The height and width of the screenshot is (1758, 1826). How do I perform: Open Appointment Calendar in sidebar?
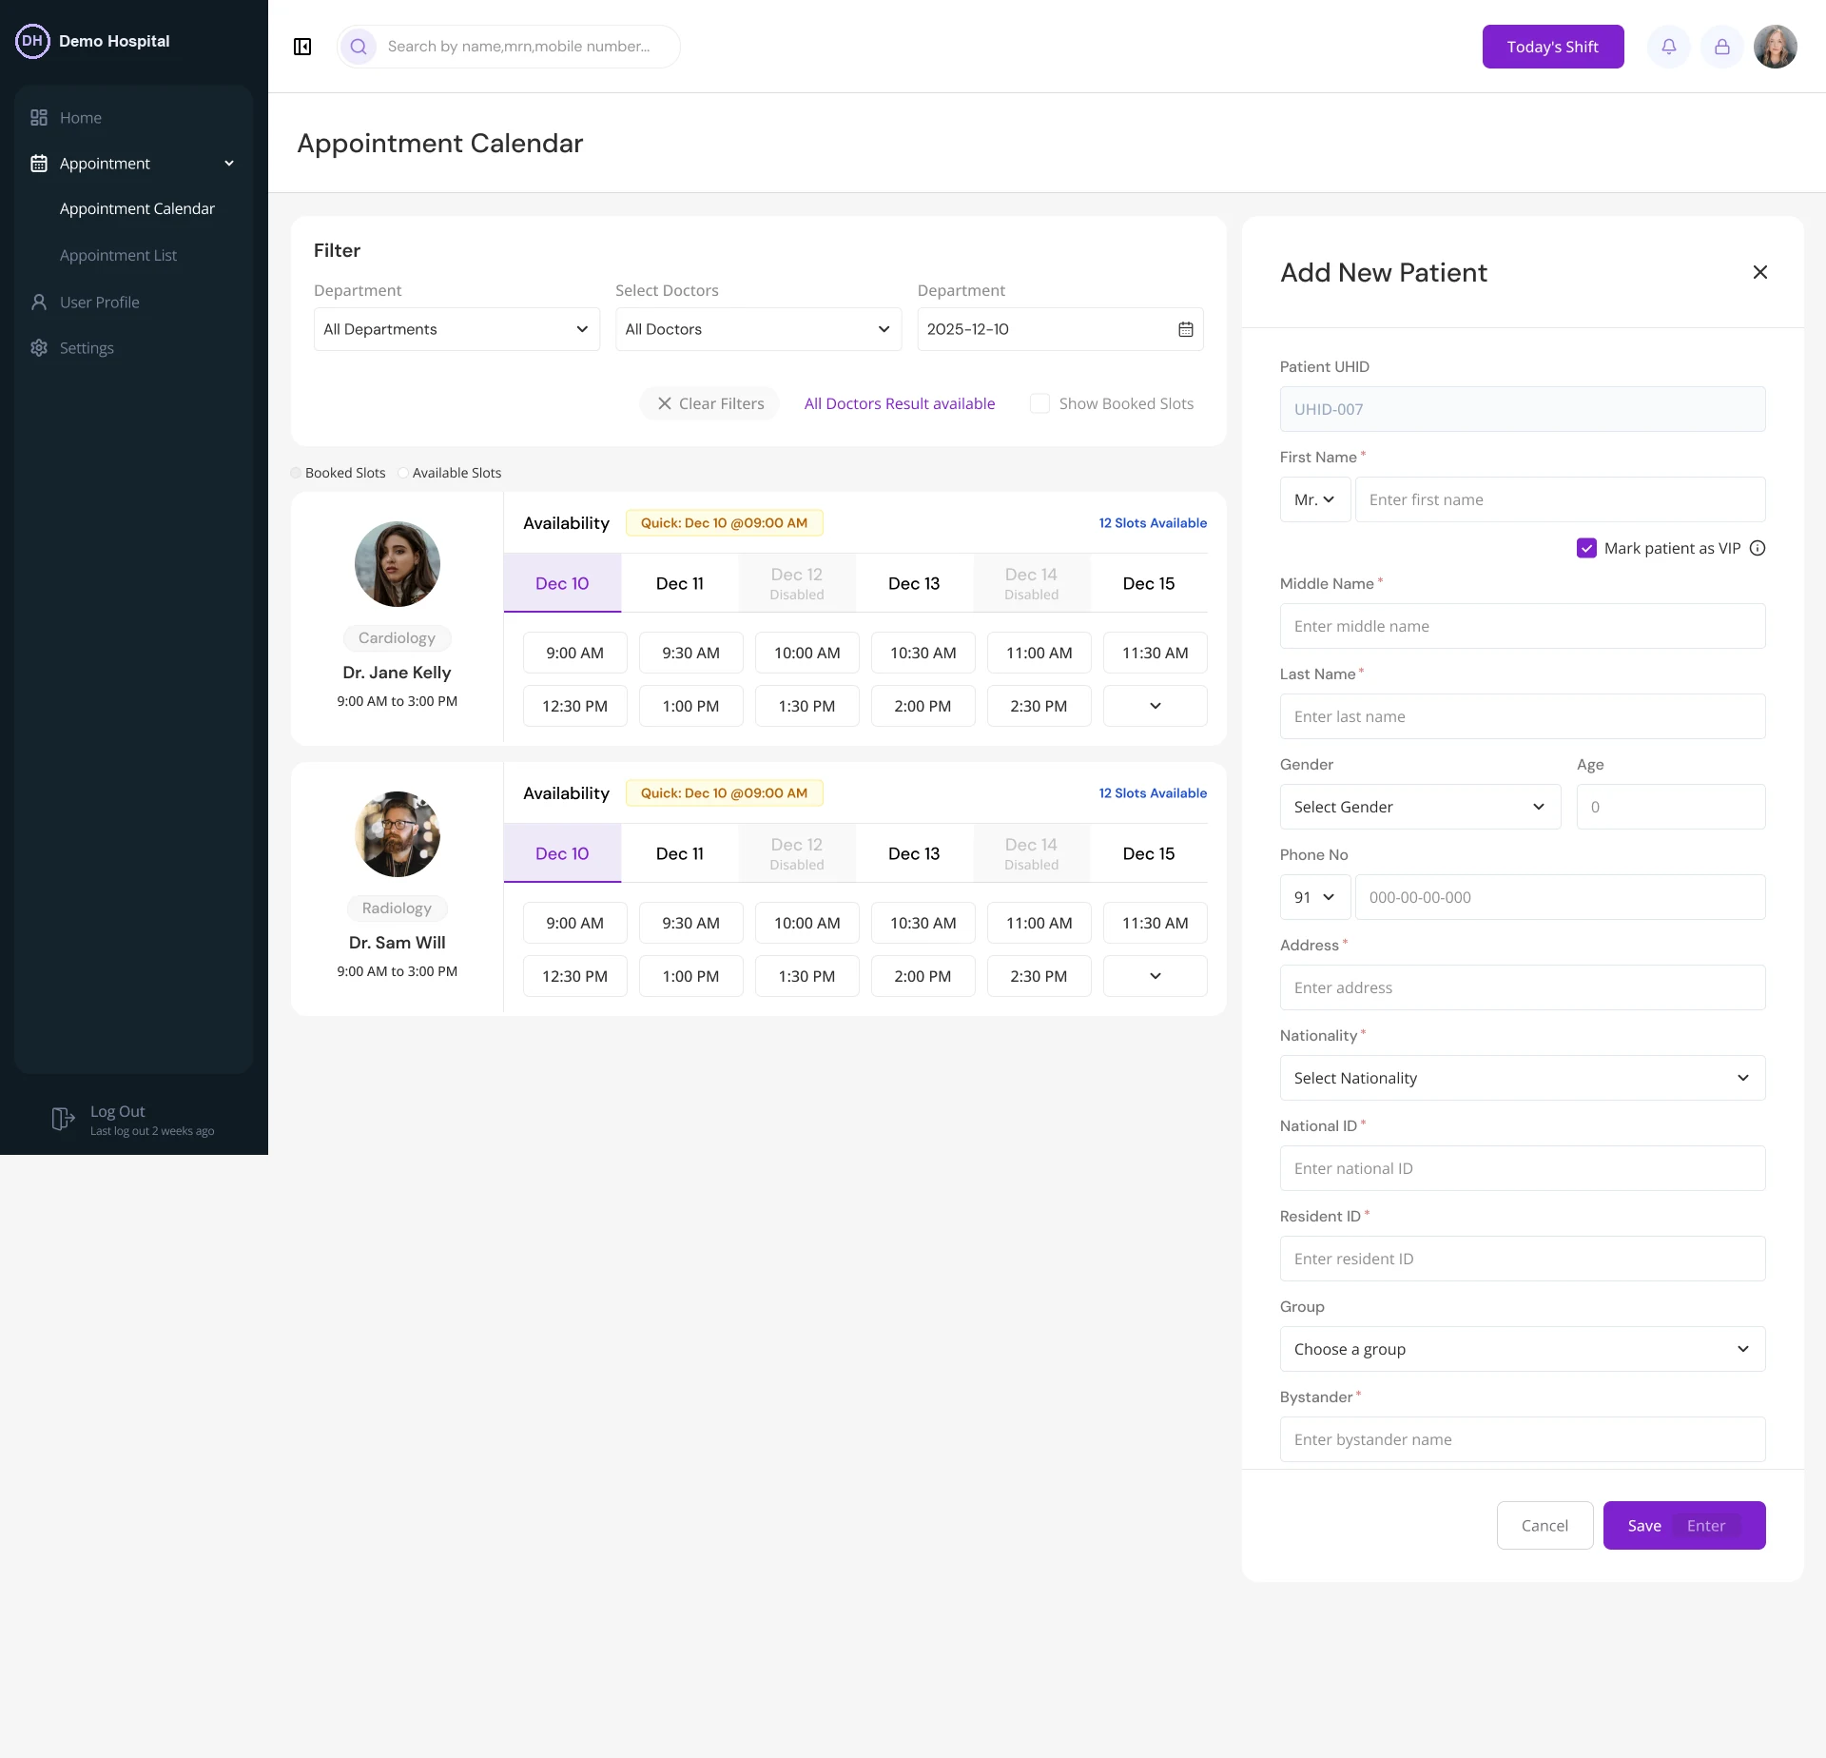coord(137,209)
